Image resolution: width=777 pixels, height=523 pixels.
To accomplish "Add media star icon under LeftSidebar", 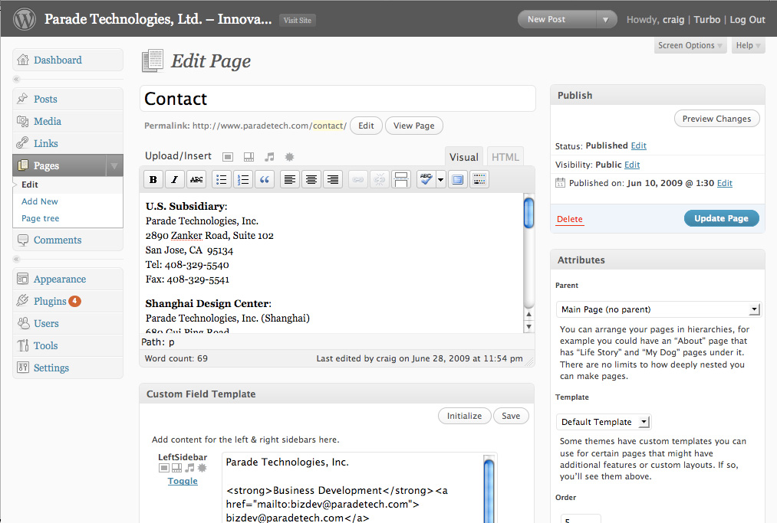I will click(202, 468).
